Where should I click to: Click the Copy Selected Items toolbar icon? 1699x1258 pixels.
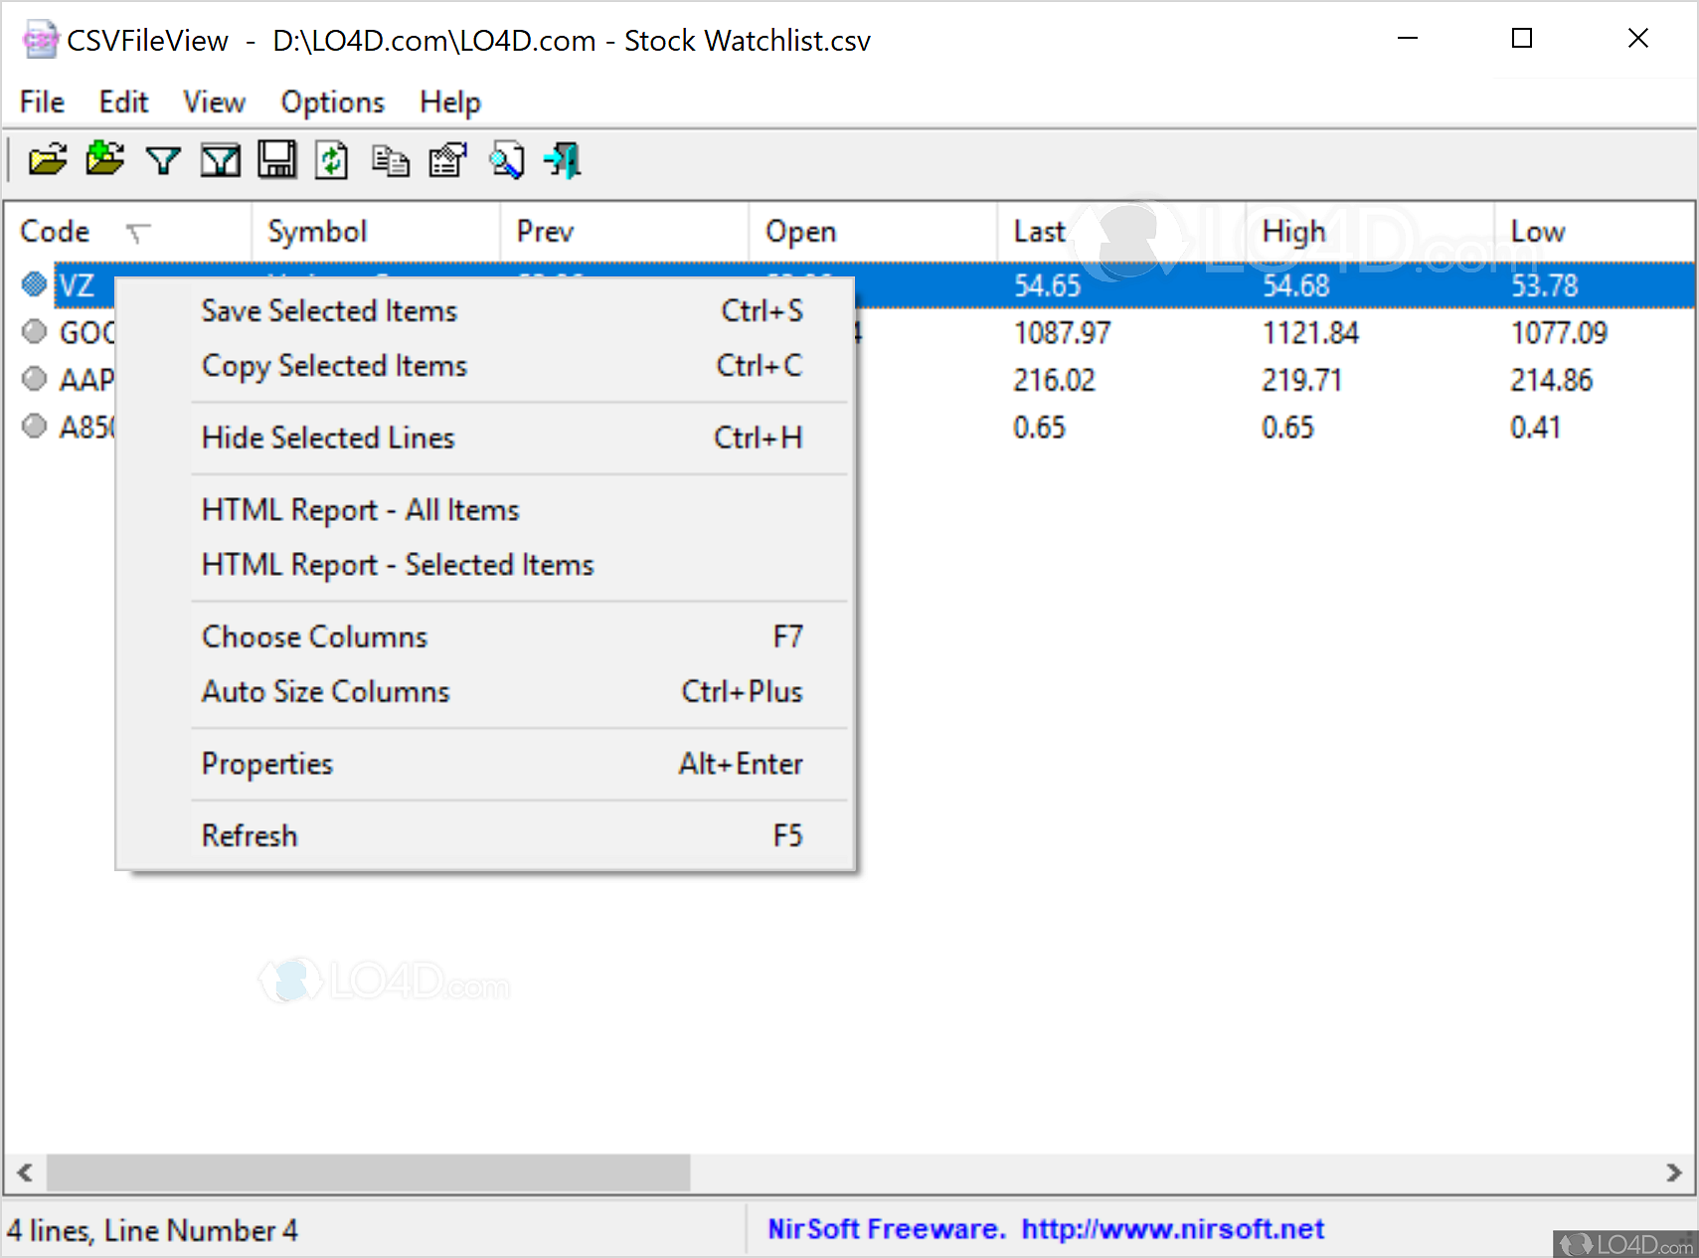[x=390, y=160]
